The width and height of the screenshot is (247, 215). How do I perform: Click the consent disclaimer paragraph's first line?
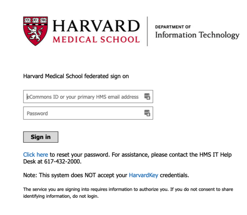[x=128, y=190]
